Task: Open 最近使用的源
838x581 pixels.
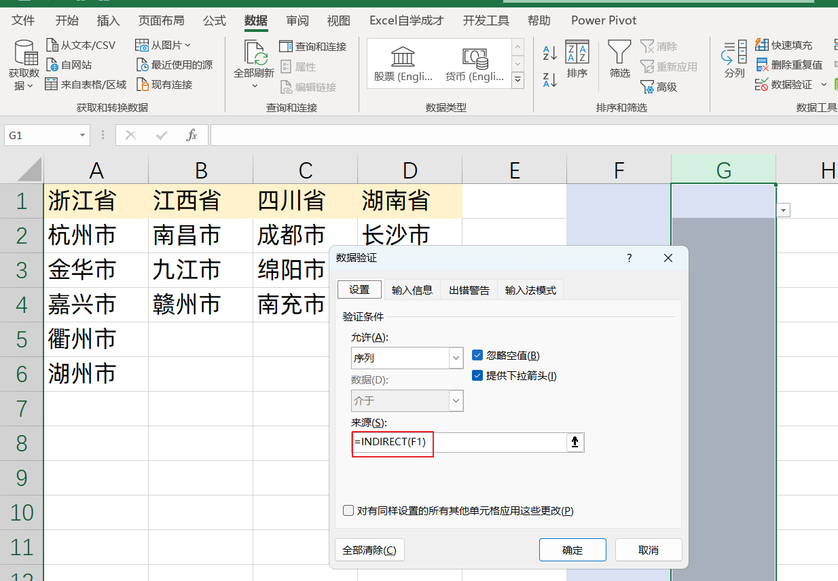Action: coord(175,65)
